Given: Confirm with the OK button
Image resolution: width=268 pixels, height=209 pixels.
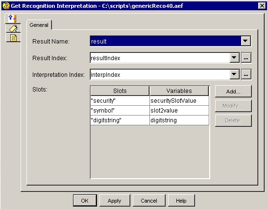Looking at the screenshot, I should pyautogui.click(x=85, y=201).
